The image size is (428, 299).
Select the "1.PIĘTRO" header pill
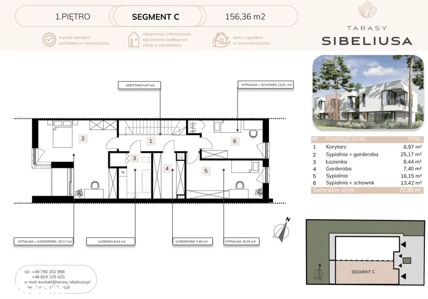(72, 17)
